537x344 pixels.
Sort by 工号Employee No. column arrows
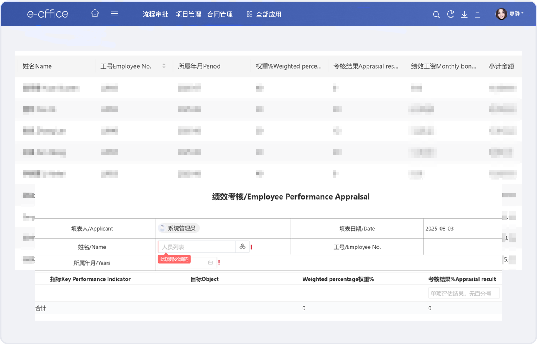(x=164, y=66)
